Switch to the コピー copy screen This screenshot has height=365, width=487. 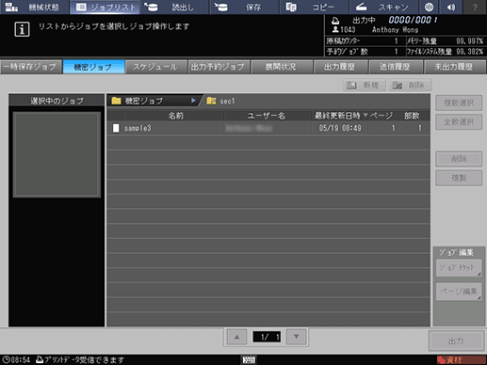click(x=314, y=7)
